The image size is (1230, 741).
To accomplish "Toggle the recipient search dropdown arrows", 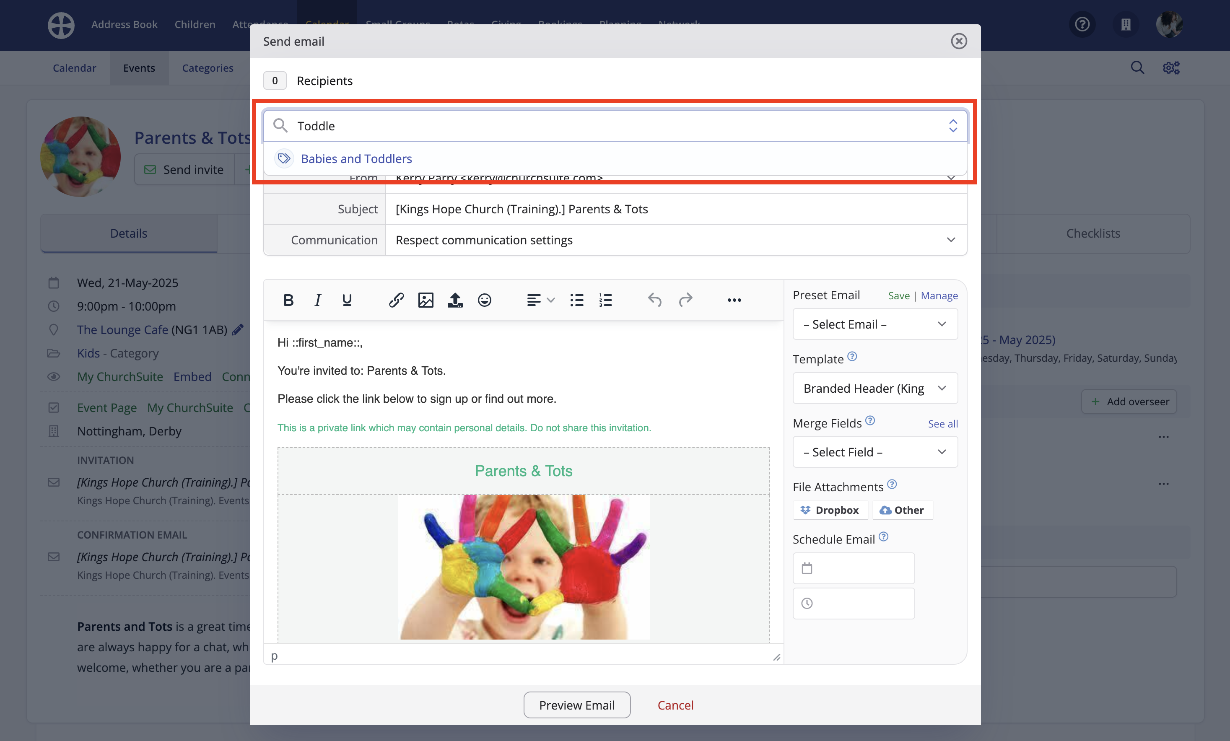I will [953, 126].
